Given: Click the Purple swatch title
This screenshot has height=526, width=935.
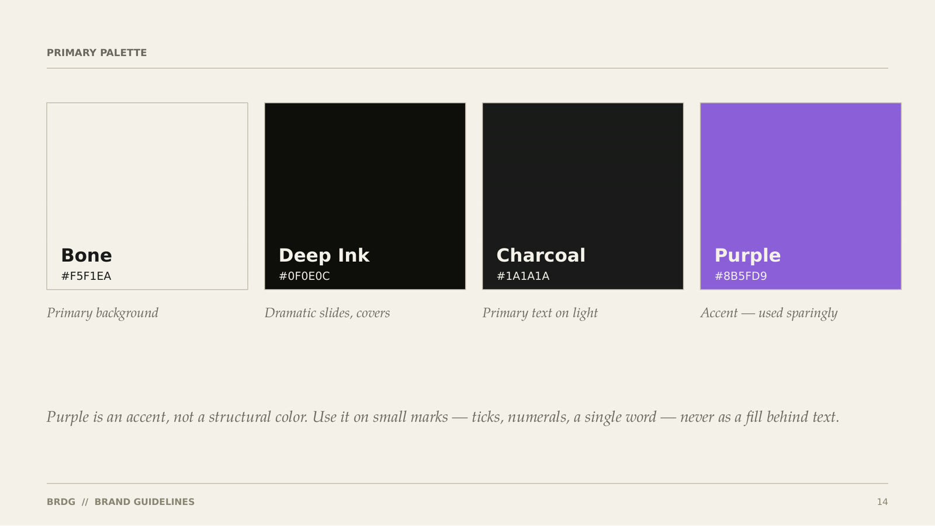Looking at the screenshot, I should pos(747,256).
